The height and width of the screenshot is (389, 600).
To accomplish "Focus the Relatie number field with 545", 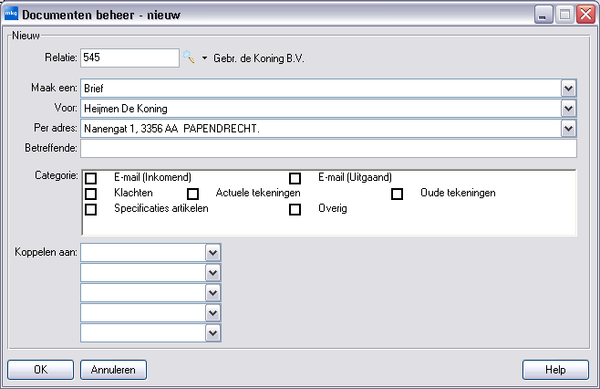I will (x=129, y=58).
